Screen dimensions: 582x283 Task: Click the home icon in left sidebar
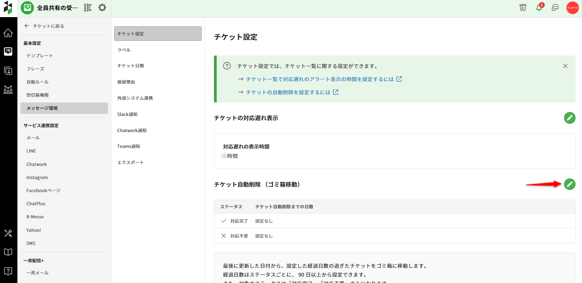click(8, 33)
